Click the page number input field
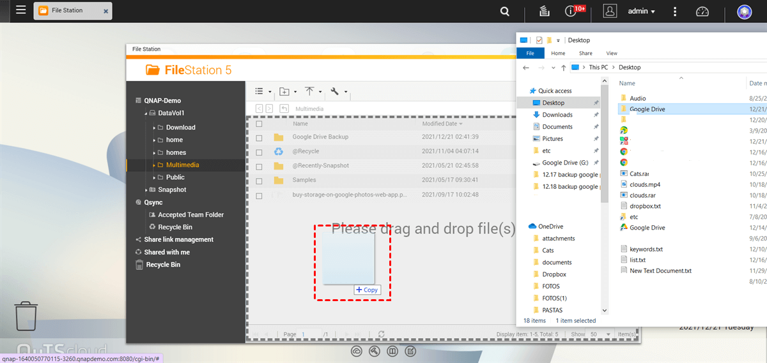This screenshot has width=767, height=363. click(310, 334)
